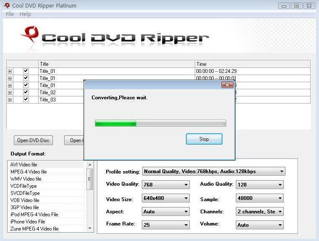Open the Sample dropdown showing 48000
This screenshot has width=319, height=241.
tap(259, 198)
